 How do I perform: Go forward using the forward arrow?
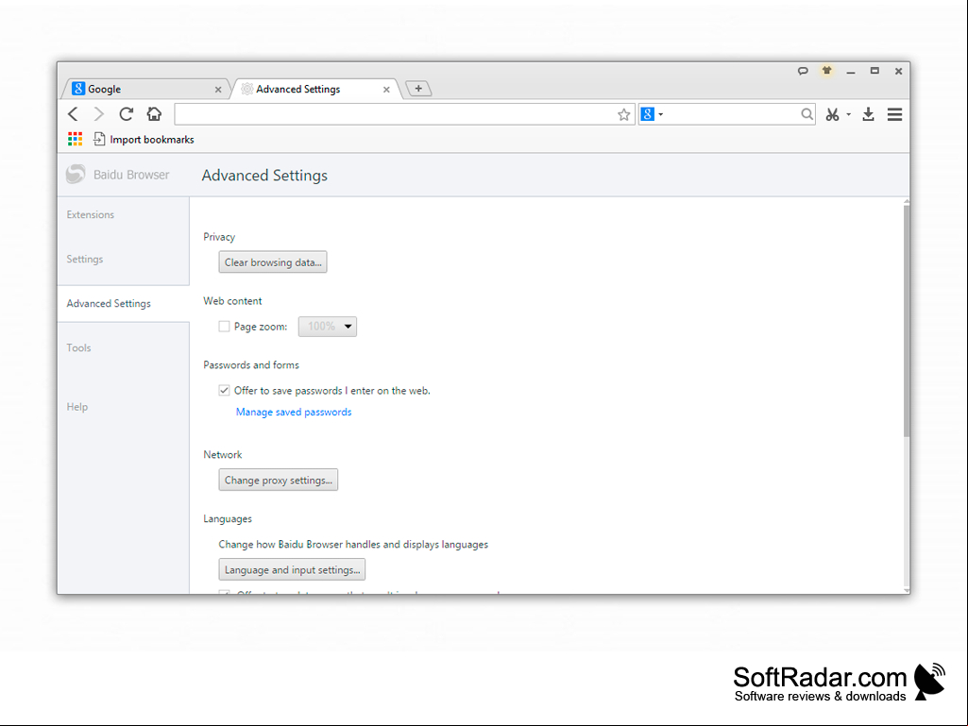click(x=99, y=114)
